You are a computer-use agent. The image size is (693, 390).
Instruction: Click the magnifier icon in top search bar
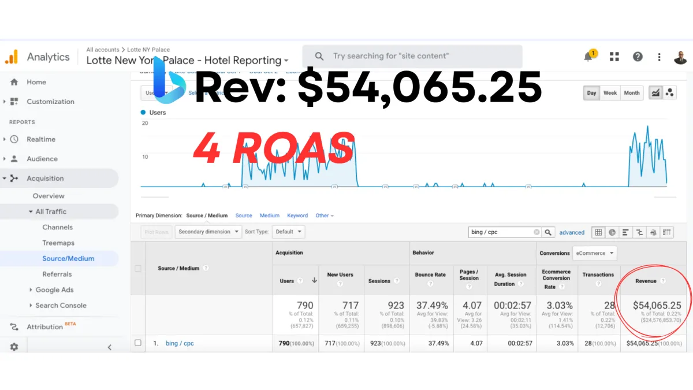point(319,57)
